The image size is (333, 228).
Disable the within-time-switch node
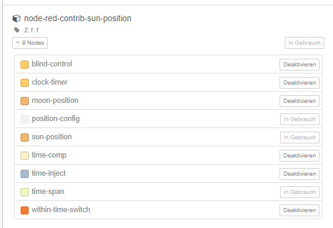[x=300, y=210]
